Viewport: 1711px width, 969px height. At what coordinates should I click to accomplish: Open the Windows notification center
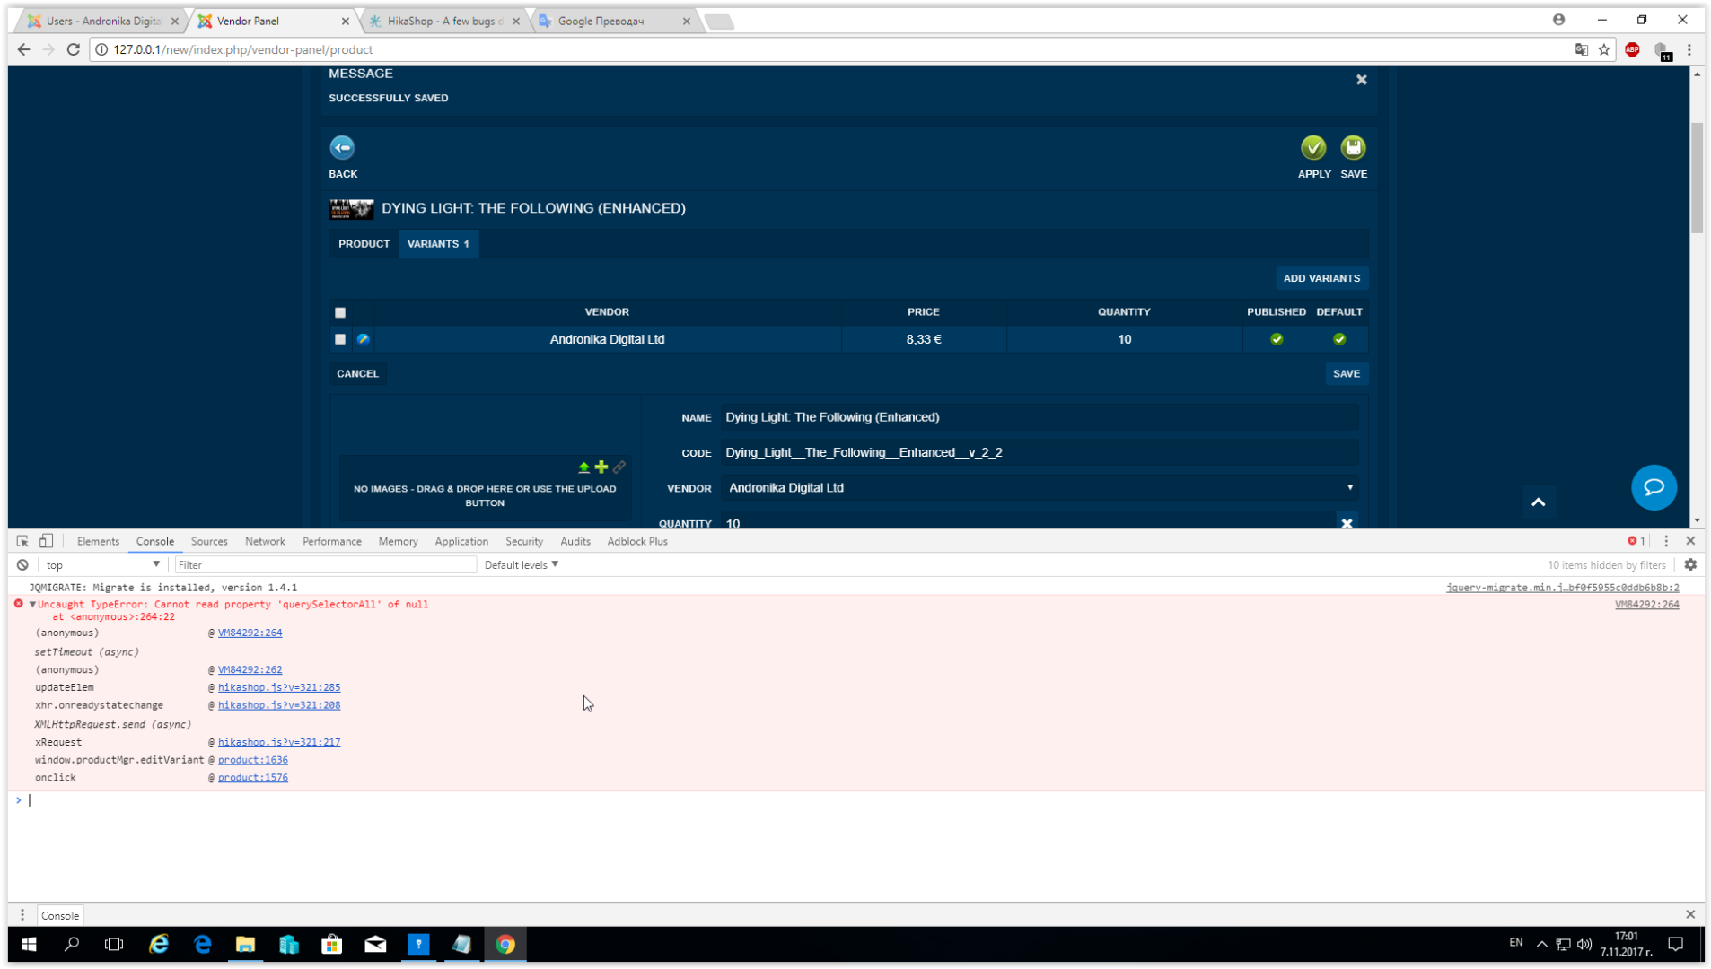pyautogui.click(x=1676, y=944)
